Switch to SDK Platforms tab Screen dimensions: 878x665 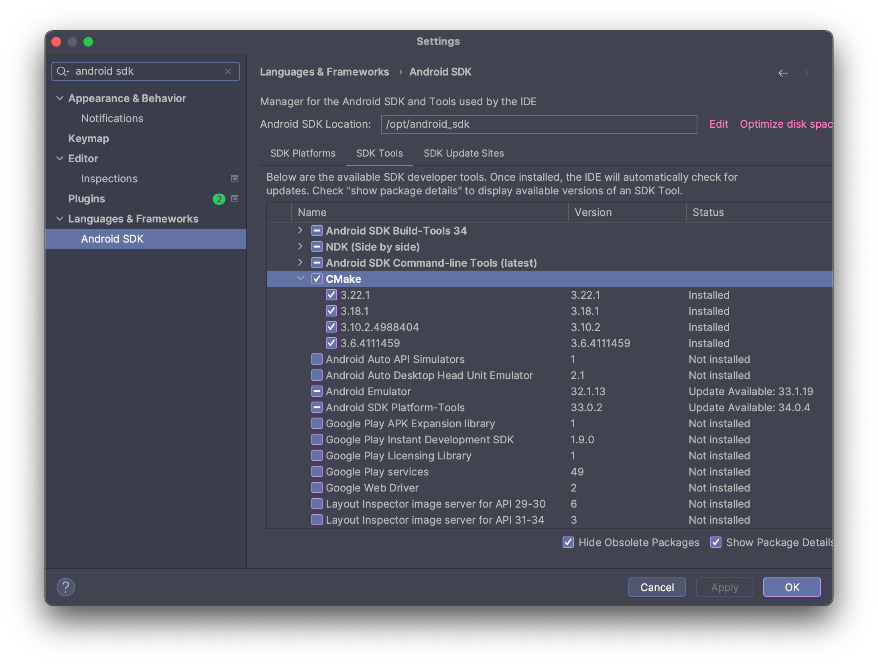pos(303,153)
